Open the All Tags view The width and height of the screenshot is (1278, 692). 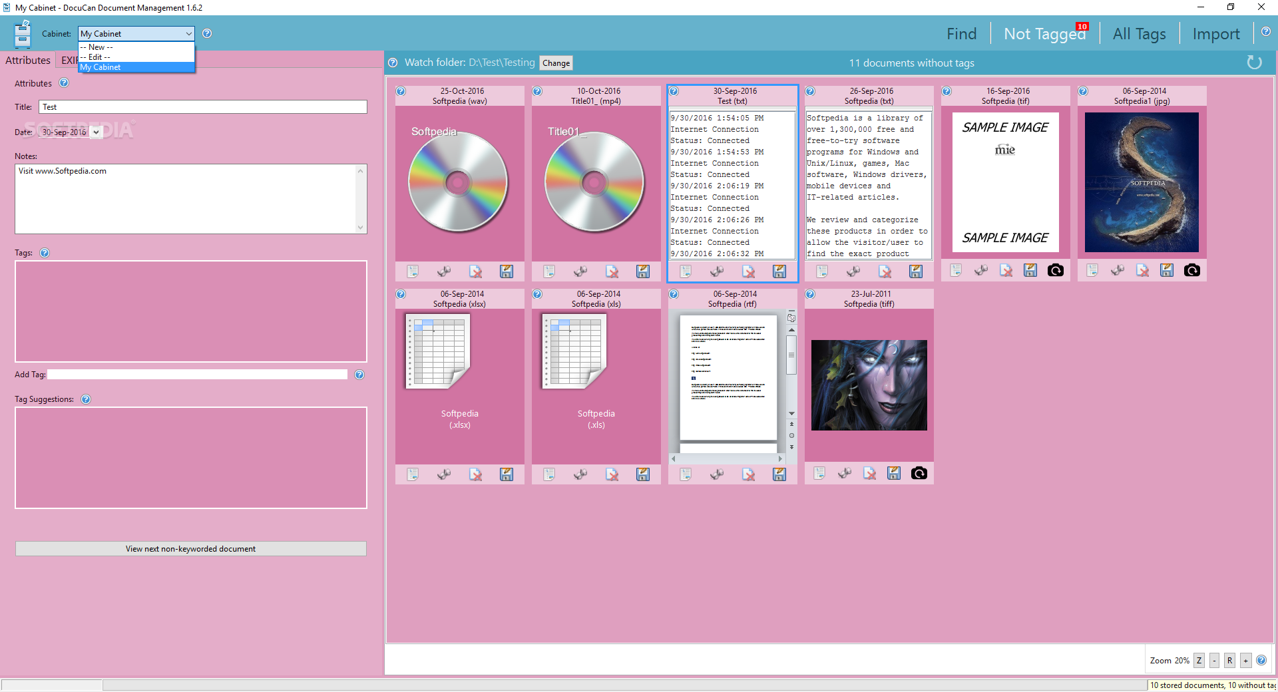[1140, 34]
